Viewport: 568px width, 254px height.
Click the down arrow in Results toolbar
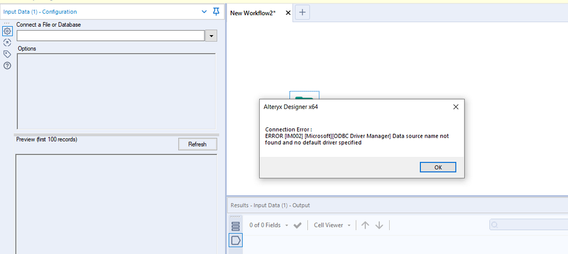pos(379,225)
